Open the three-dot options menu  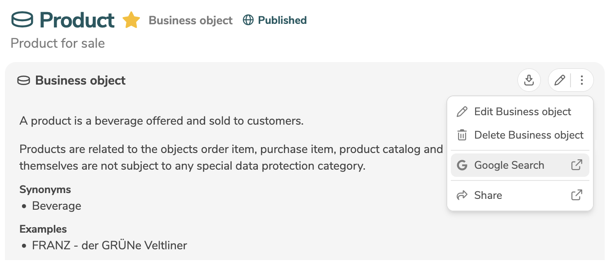[582, 80]
